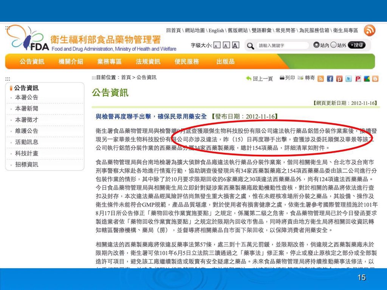Select 維護公告 in the sidebar

27,131
